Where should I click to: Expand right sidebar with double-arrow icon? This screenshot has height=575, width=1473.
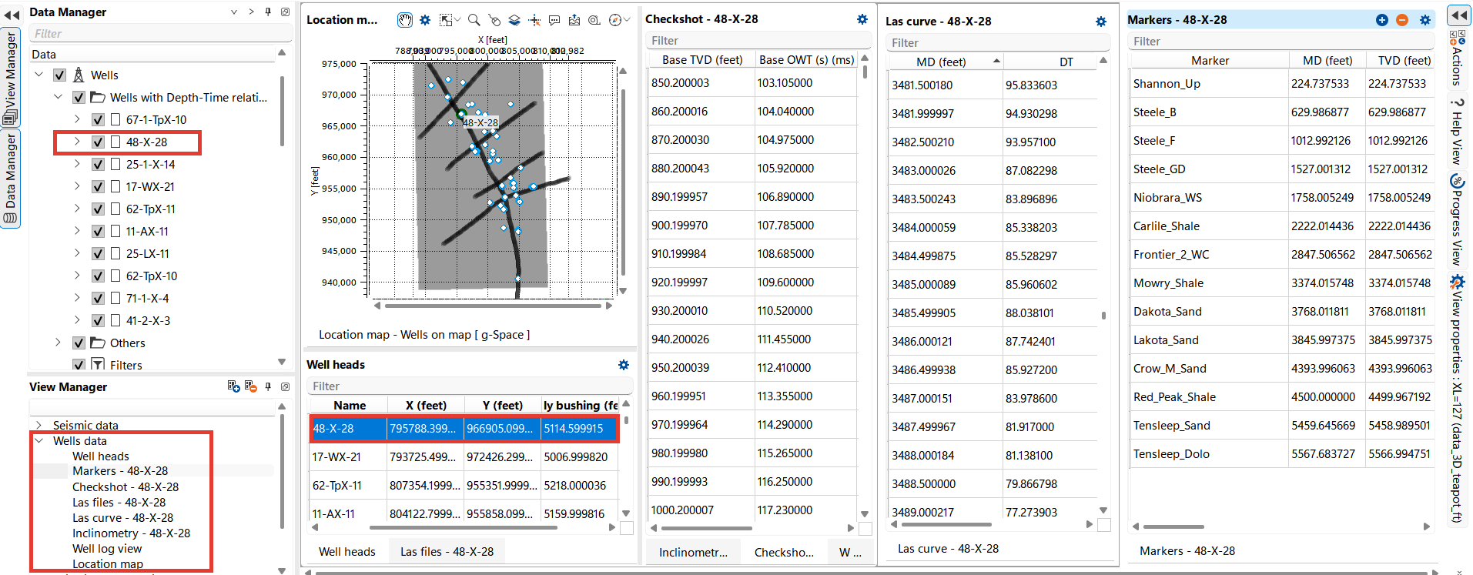(1458, 15)
